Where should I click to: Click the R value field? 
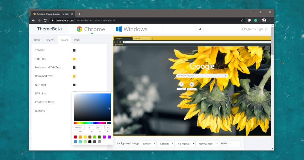pos(91,128)
